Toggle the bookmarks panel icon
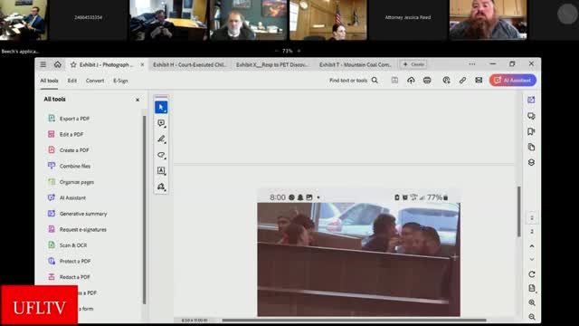The height and width of the screenshot is (326, 579). click(531, 131)
